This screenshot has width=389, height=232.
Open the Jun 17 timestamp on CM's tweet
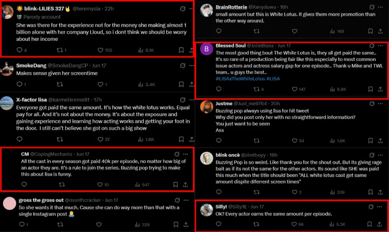[82, 154]
